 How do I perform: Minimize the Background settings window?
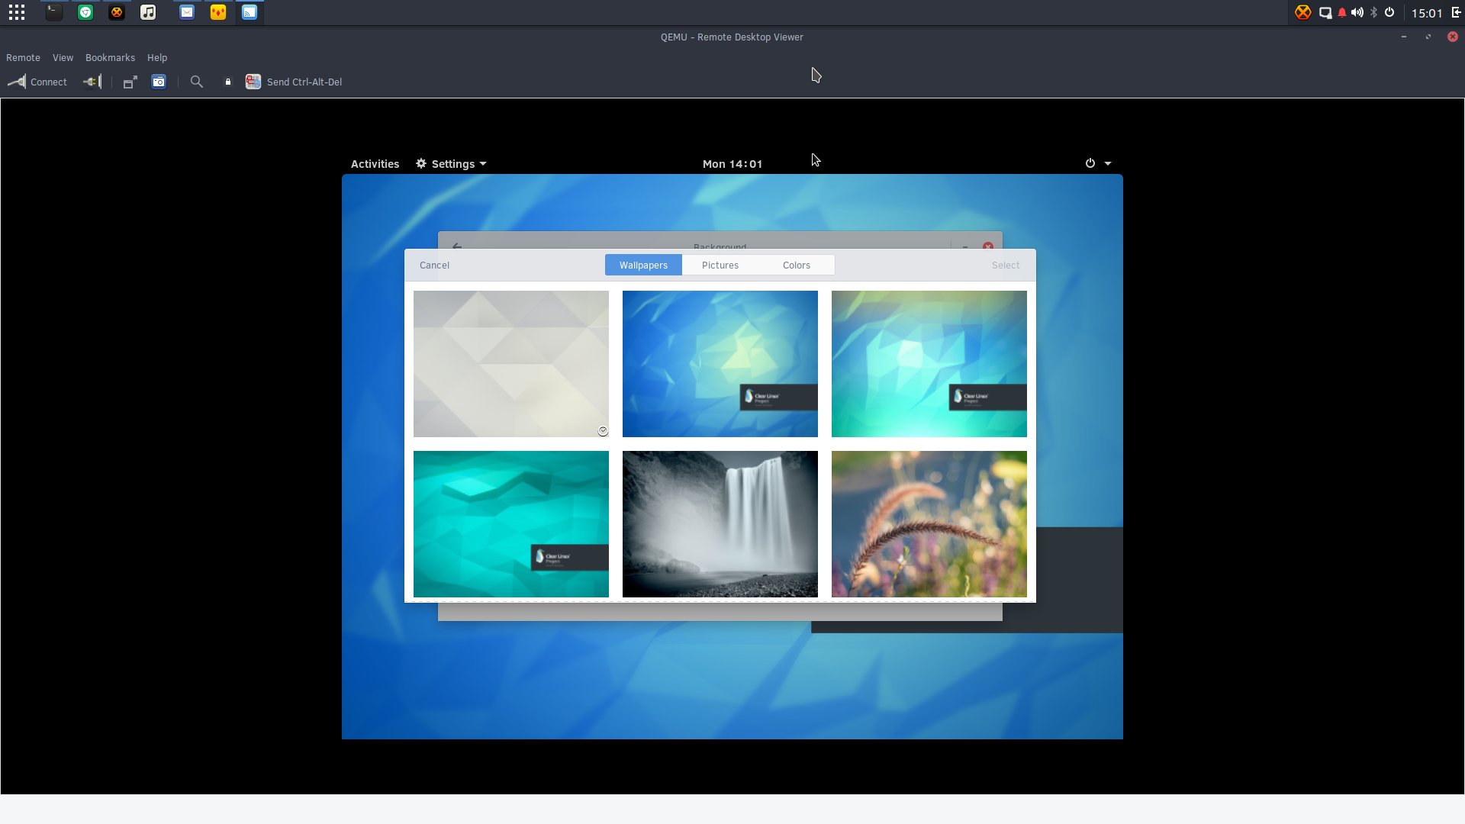(965, 246)
